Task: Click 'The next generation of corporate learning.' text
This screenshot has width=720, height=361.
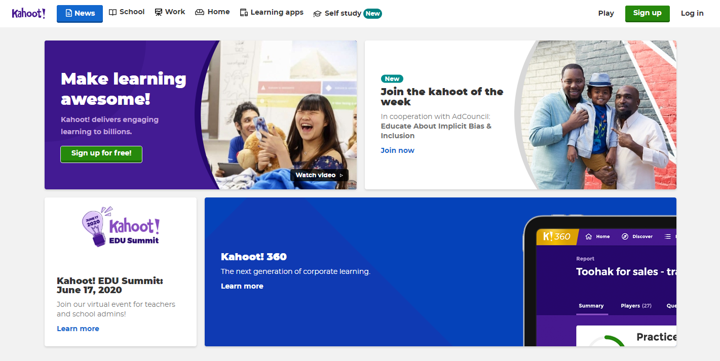Action: 295,271
